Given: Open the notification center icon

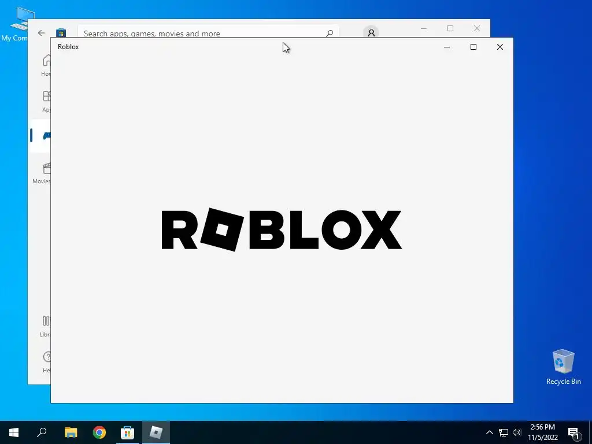Looking at the screenshot, I should [x=573, y=432].
